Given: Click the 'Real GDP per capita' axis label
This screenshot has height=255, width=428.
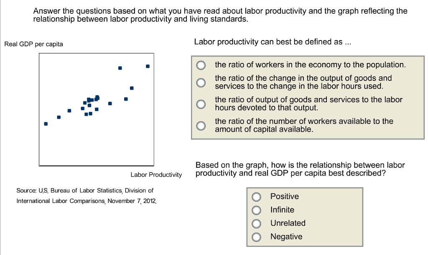Looking at the screenshot, I should tap(33, 44).
